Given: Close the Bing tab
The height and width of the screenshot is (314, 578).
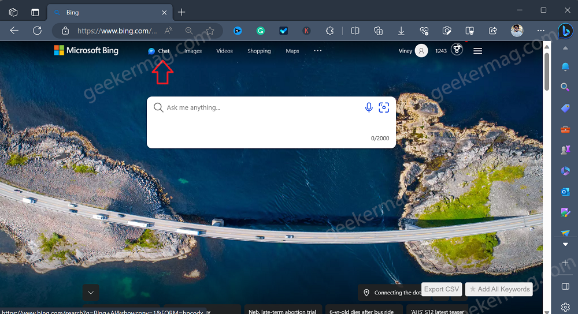Looking at the screenshot, I should pyautogui.click(x=164, y=13).
